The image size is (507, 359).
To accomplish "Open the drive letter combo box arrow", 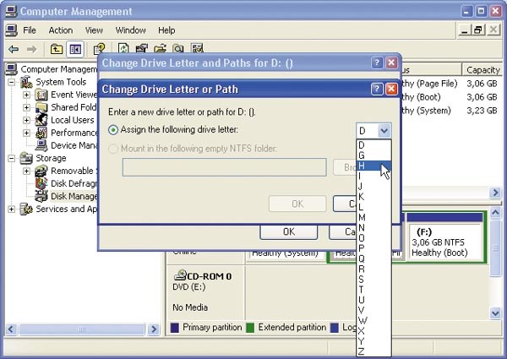I will tap(384, 130).
